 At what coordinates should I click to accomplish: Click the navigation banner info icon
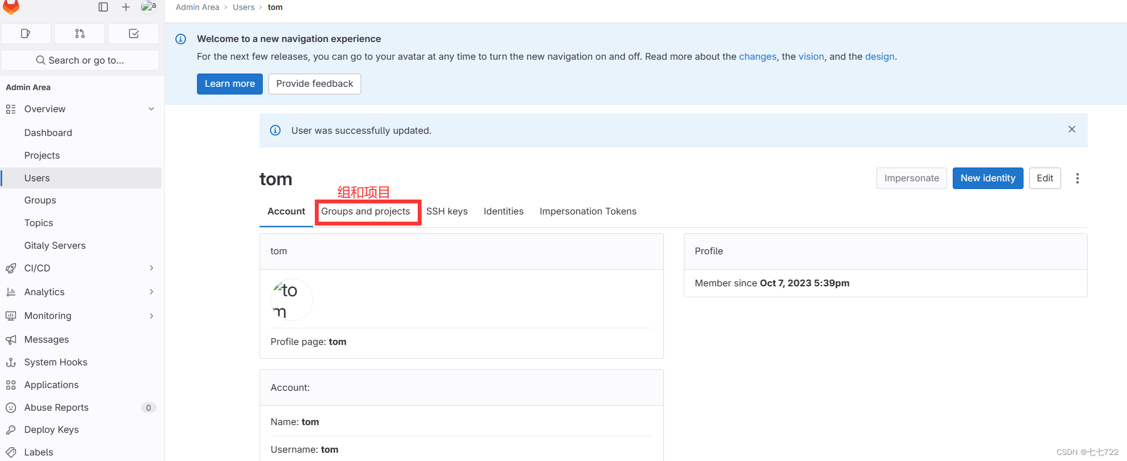point(180,39)
